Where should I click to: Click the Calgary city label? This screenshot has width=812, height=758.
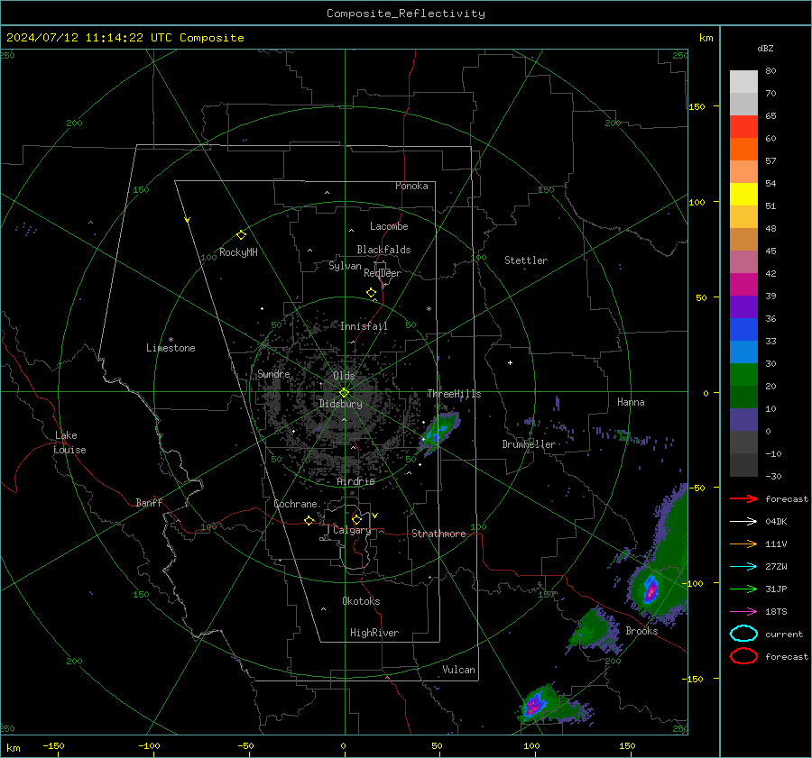352,530
